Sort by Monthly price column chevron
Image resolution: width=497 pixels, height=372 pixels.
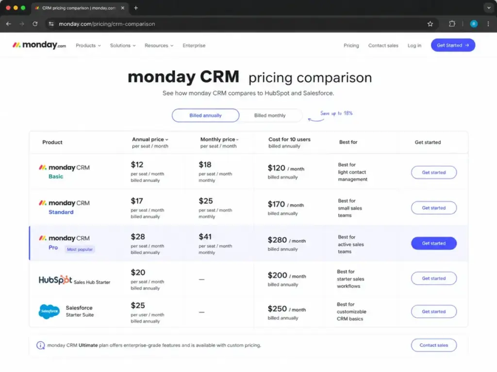237,139
